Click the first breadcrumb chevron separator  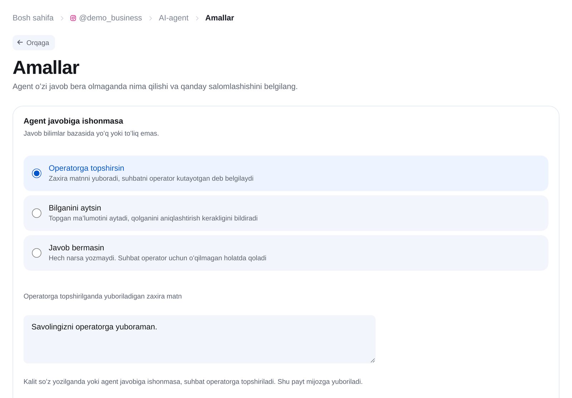(x=62, y=18)
